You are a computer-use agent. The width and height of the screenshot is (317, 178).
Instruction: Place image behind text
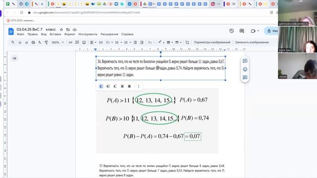click(122, 87)
